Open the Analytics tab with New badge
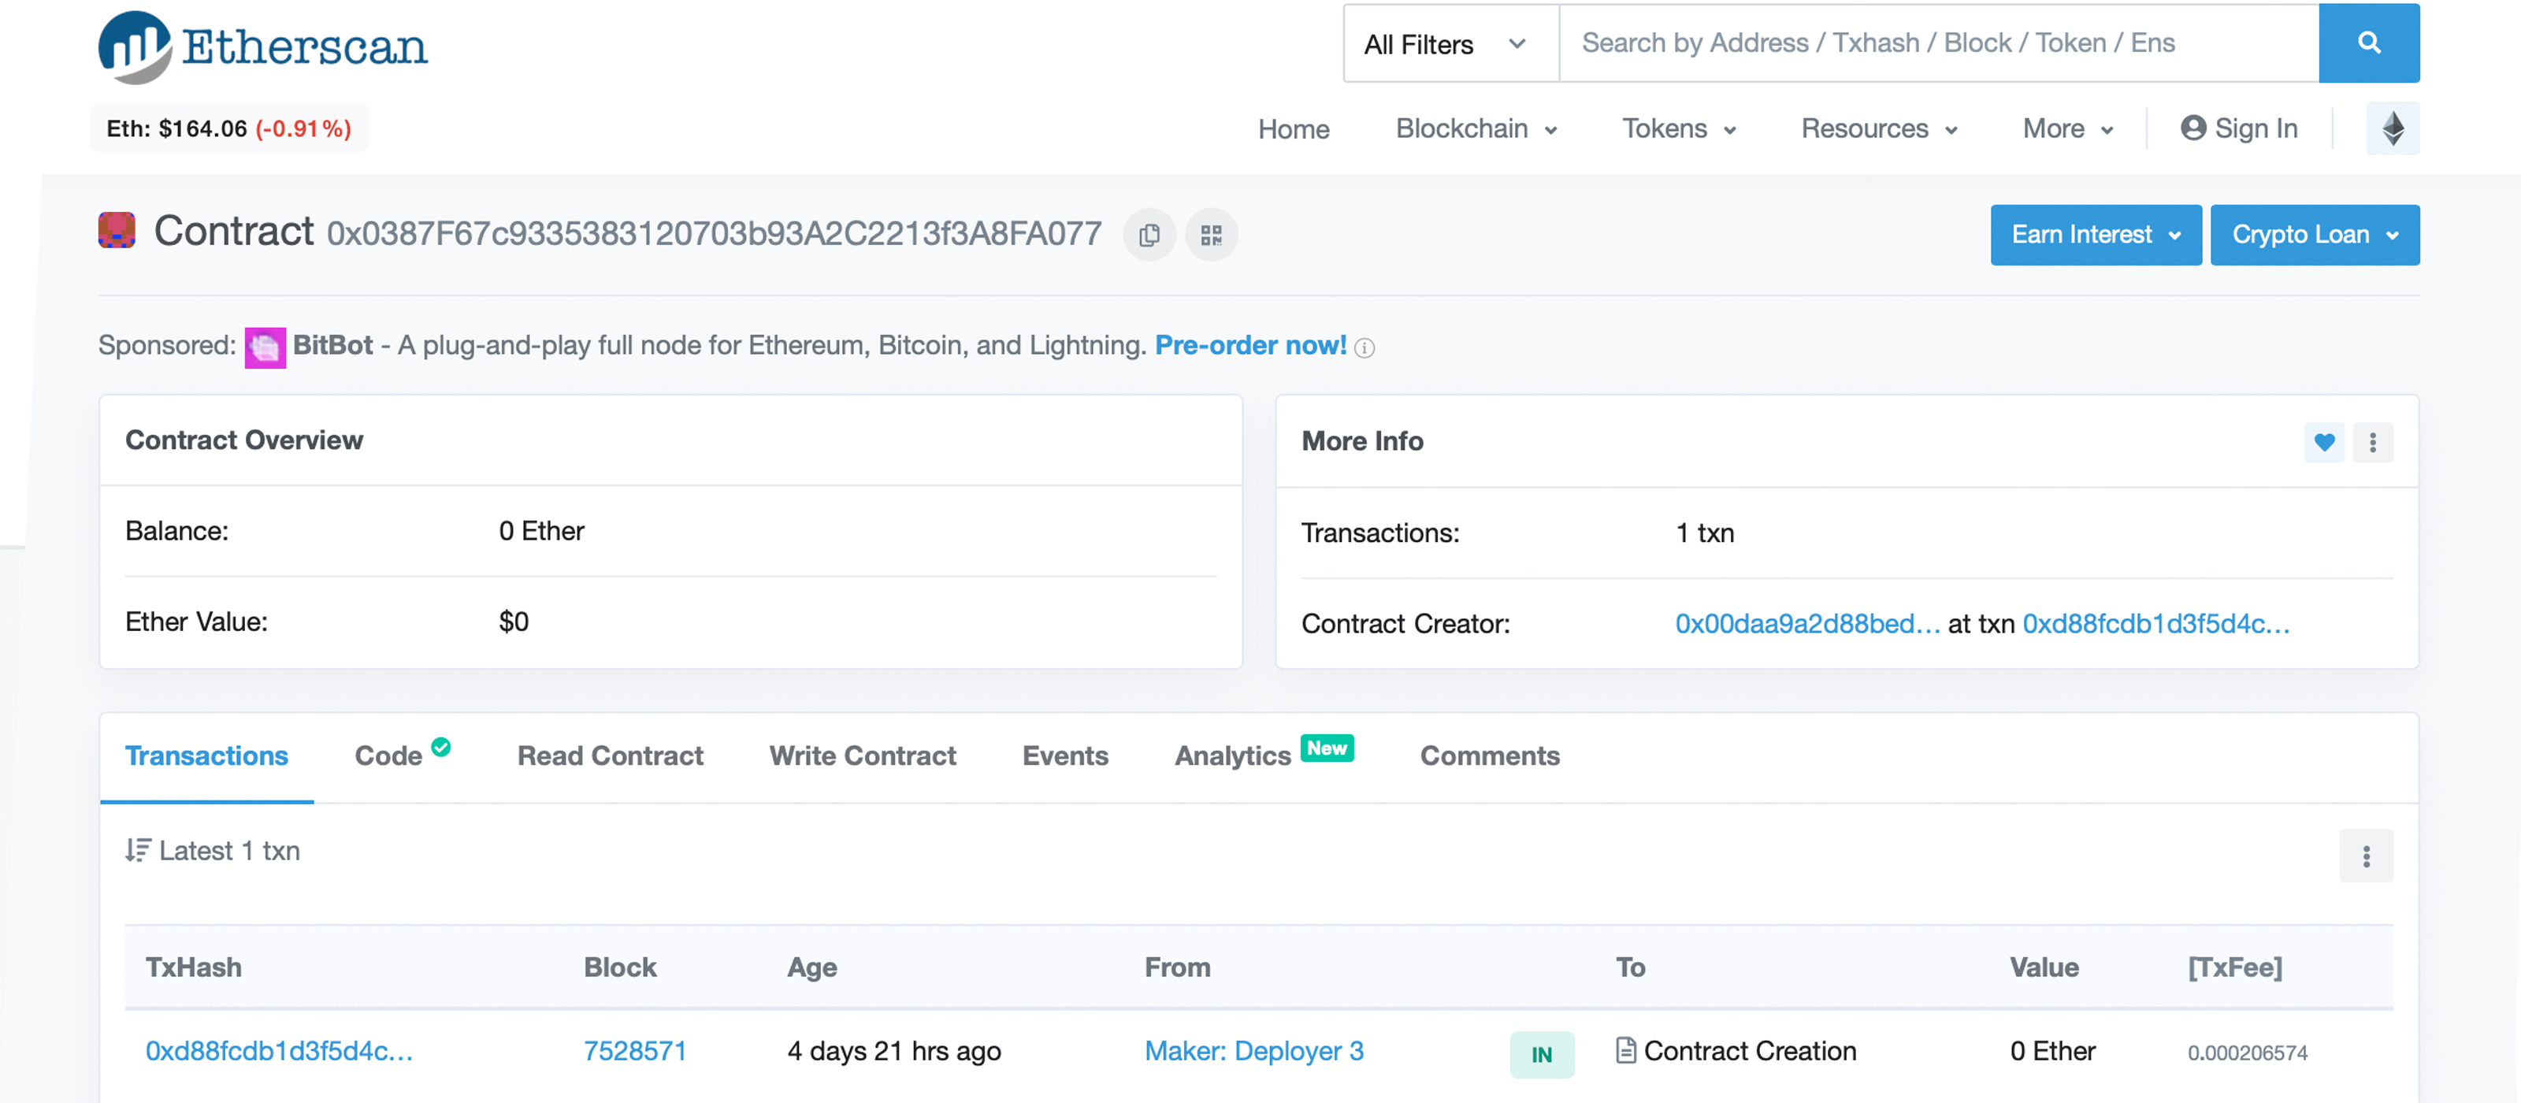 pos(1231,756)
